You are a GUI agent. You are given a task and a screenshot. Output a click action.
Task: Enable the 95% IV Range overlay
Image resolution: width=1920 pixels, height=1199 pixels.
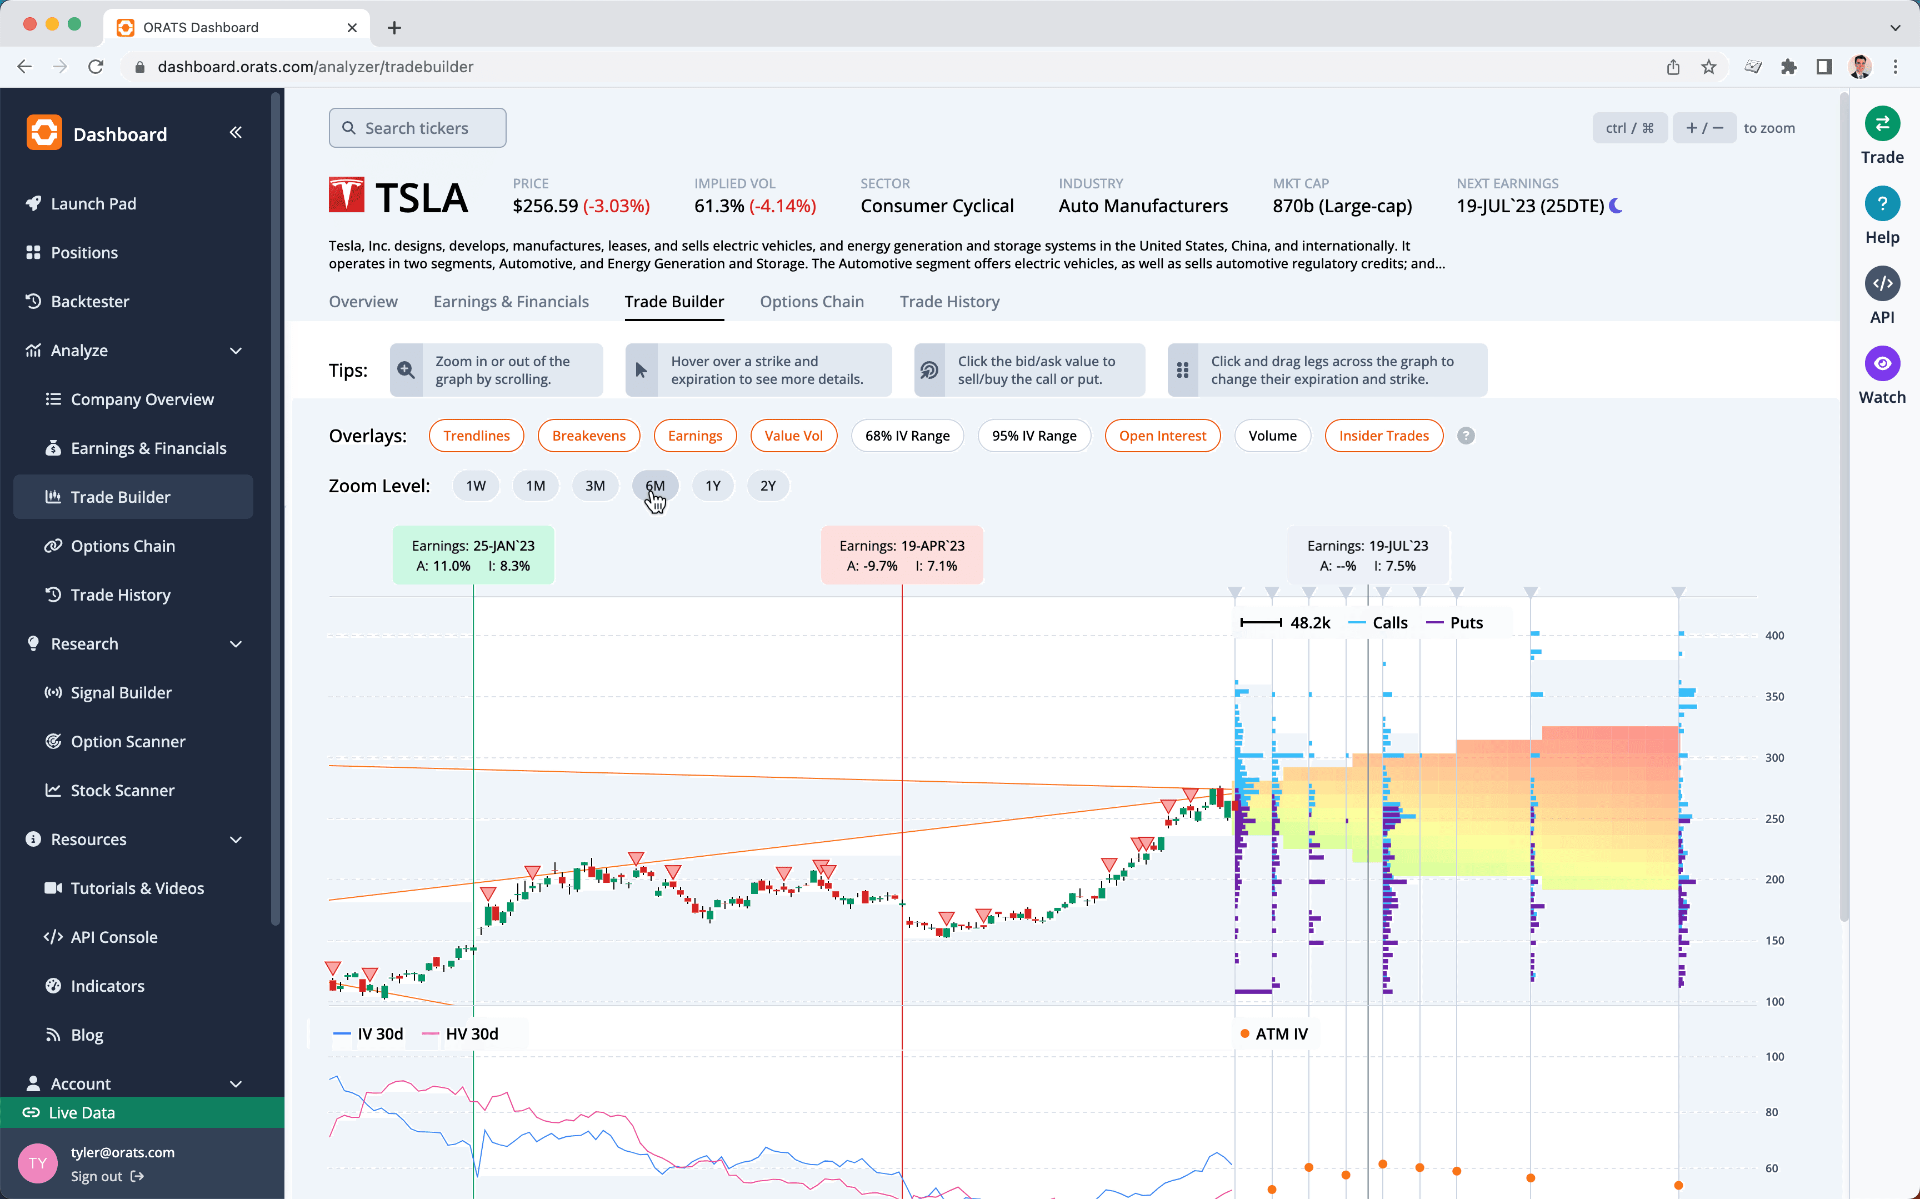pos(1034,436)
